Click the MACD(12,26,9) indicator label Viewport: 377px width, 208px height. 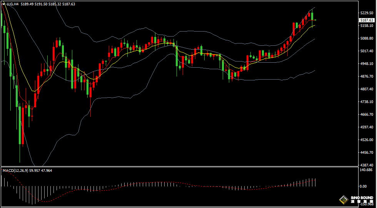click(x=14, y=170)
